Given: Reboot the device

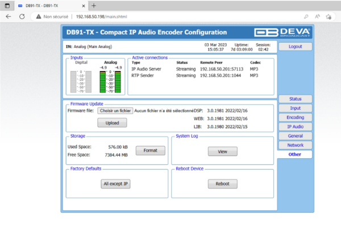Looking at the screenshot, I should [x=222, y=184].
